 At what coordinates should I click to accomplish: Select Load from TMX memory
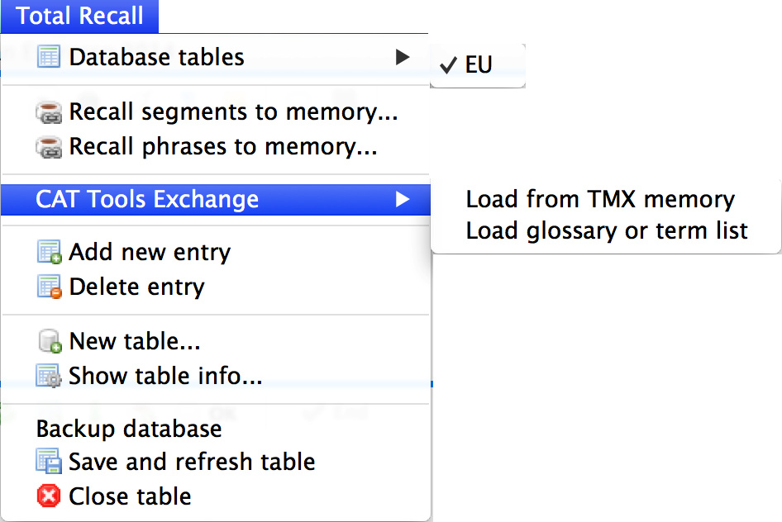click(x=599, y=199)
